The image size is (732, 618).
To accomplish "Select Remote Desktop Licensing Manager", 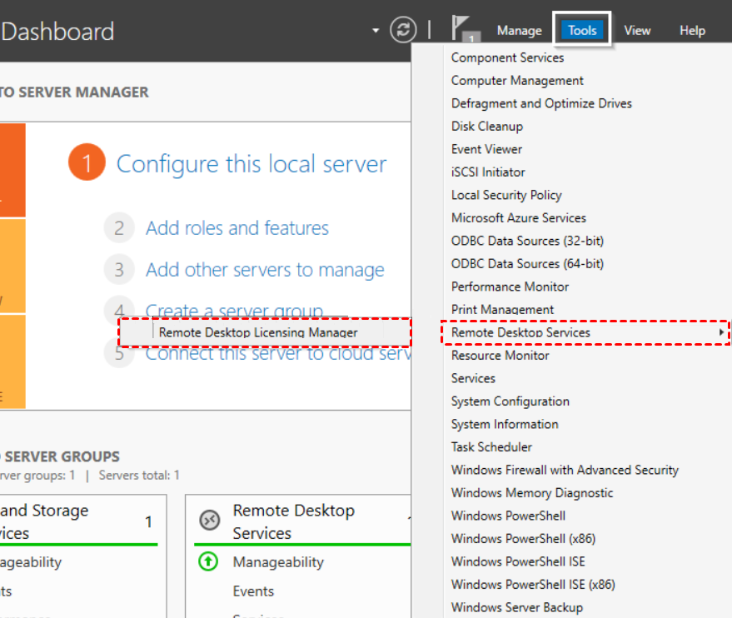I will click(x=258, y=332).
